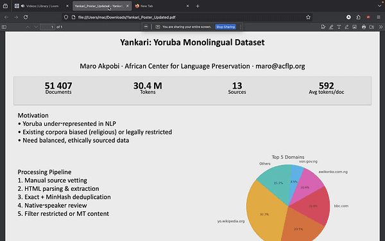Click the Processing Pipeline heading
Screen dimensions: 385x241
point(44,172)
